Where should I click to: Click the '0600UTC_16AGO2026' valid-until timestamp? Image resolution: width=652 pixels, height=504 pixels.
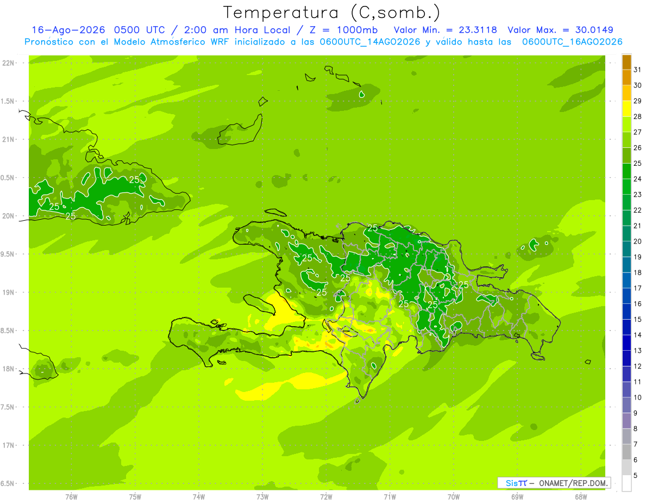point(572,42)
